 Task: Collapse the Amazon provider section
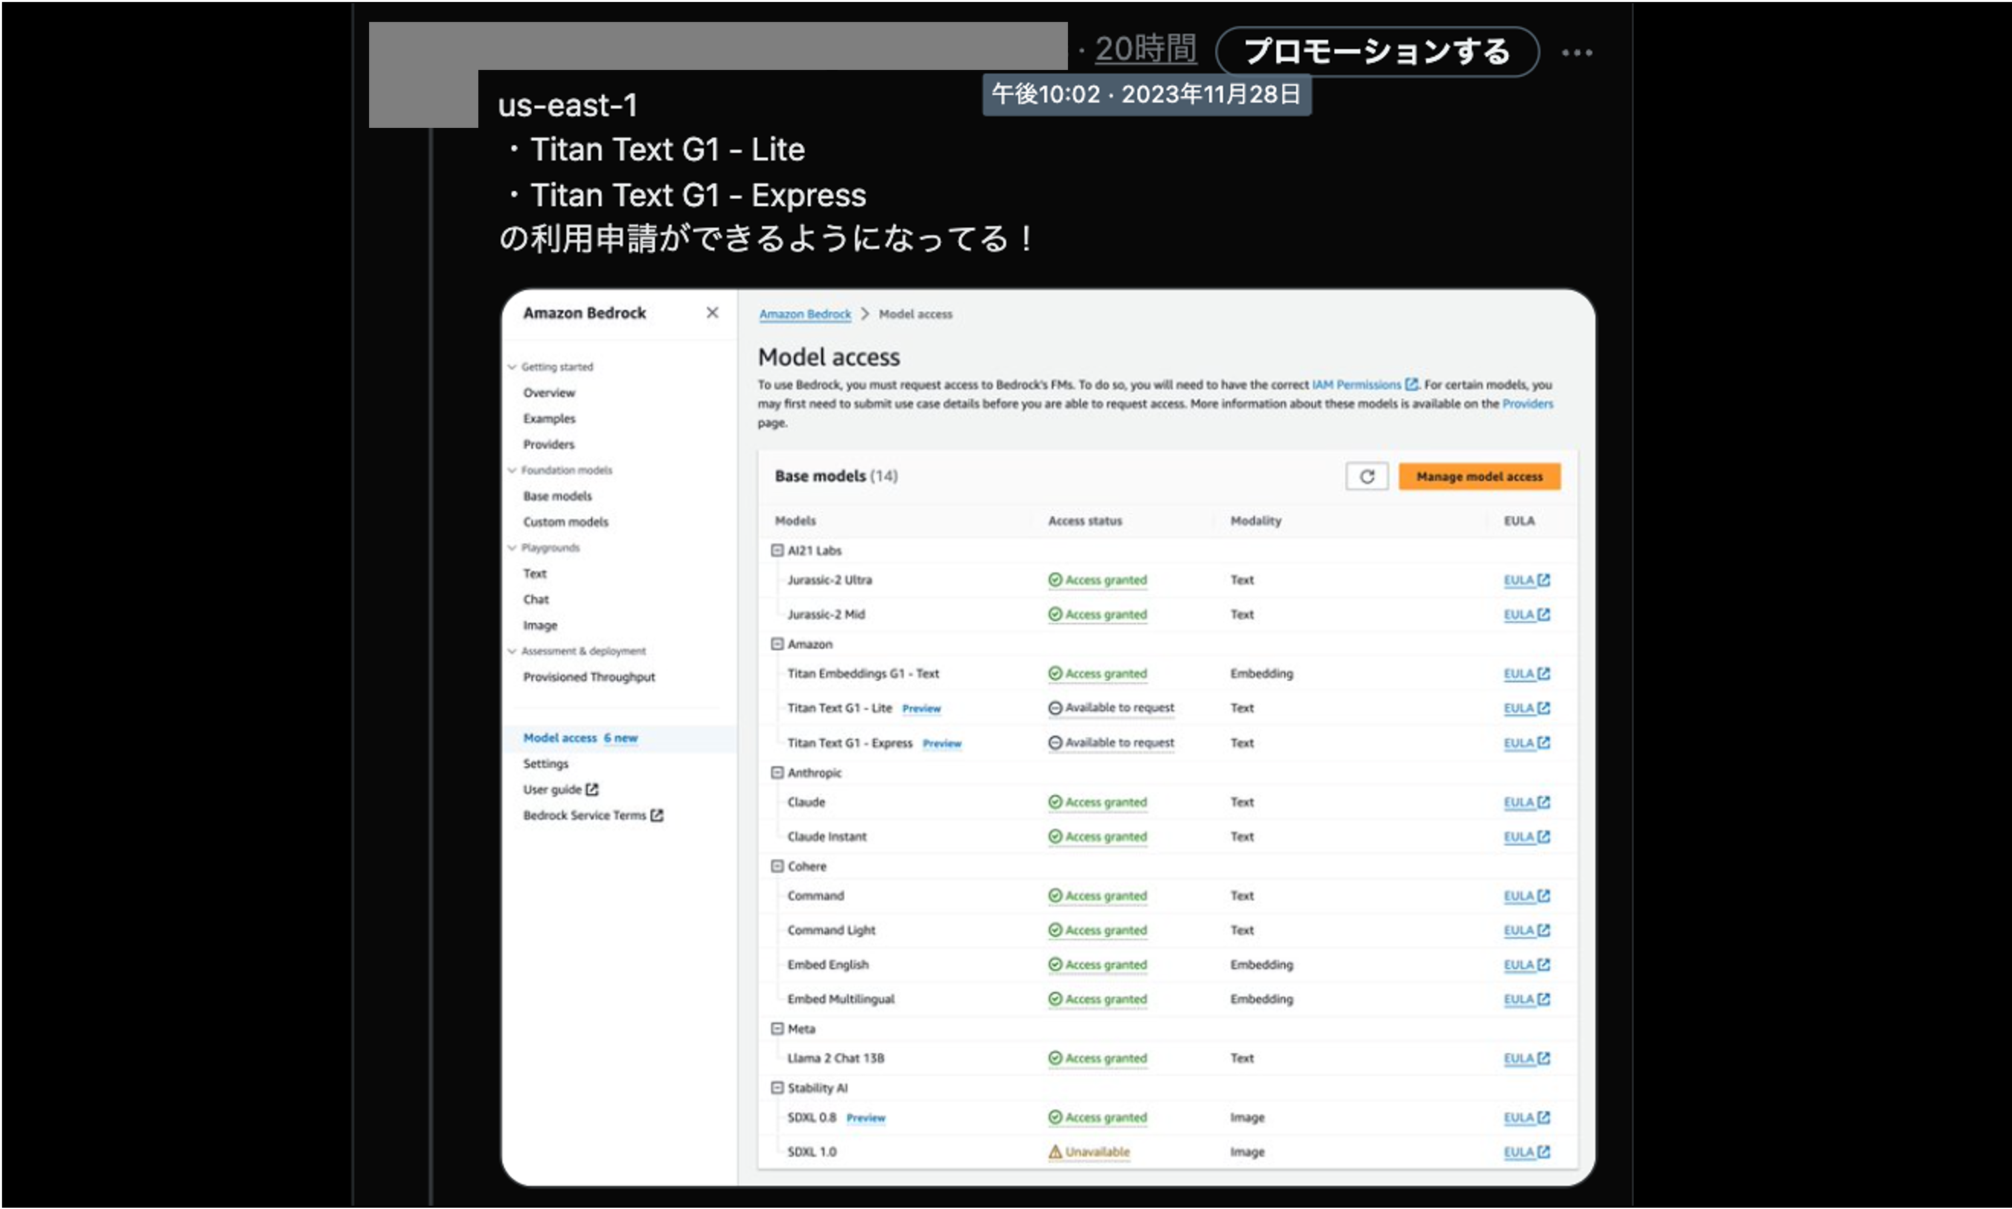pos(778,643)
